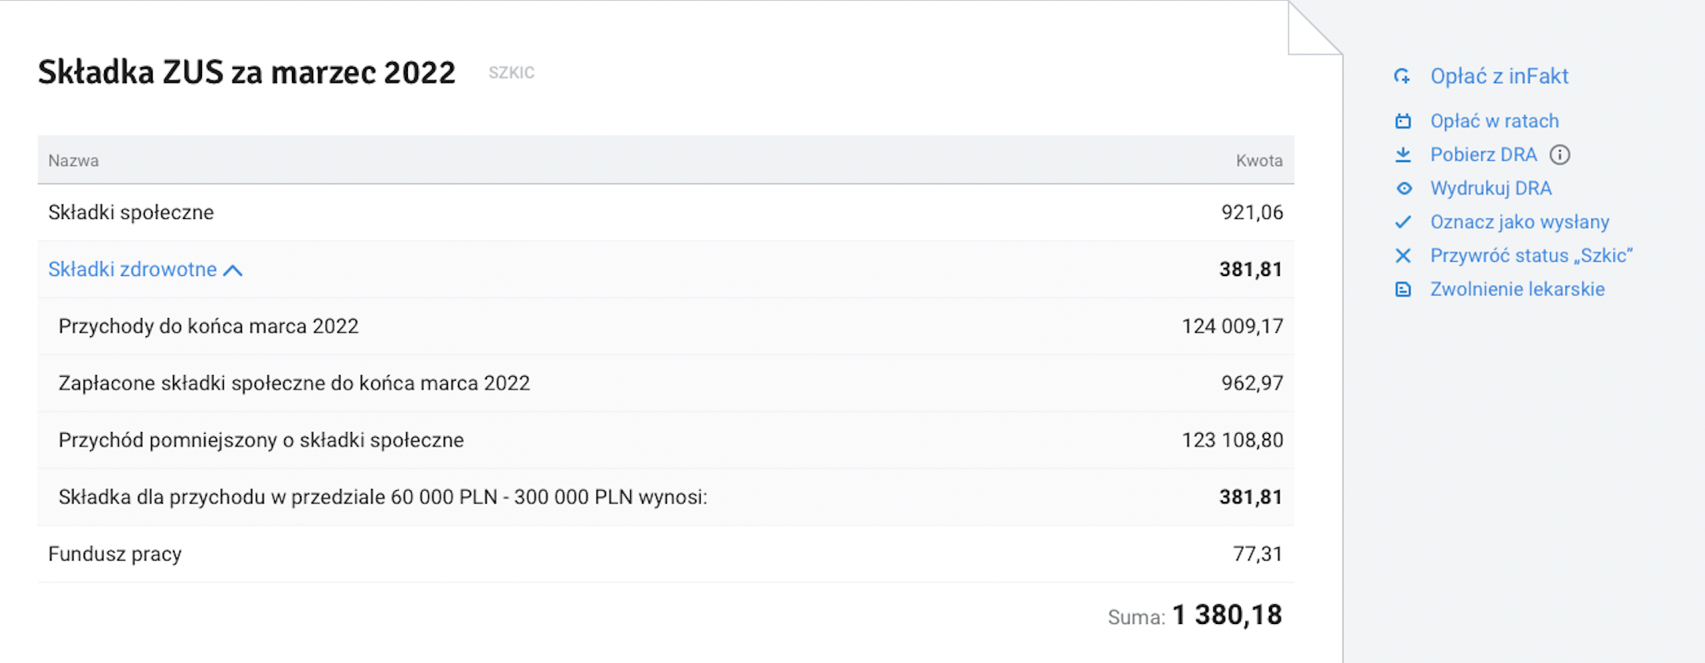Select Oznacz jako wysłany action
Screen dimensions: 1705x663
coord(1519,222)
